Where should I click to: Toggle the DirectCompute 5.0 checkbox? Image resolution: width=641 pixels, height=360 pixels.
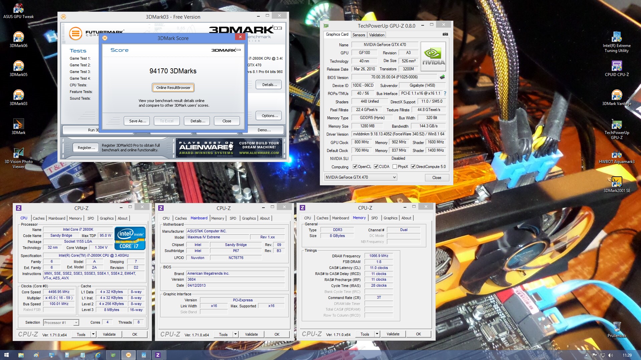(x=413, y=167)
